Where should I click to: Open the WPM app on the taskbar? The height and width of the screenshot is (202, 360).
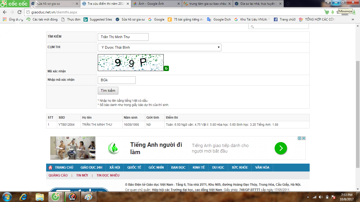[x=72, y=197]
